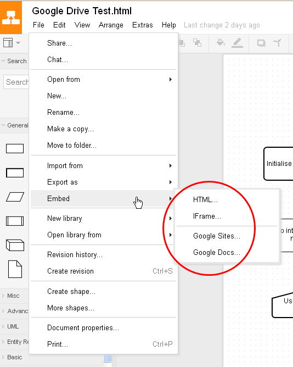
Task: Pick the cube shape in sidebar
Action: pos(15,245)
